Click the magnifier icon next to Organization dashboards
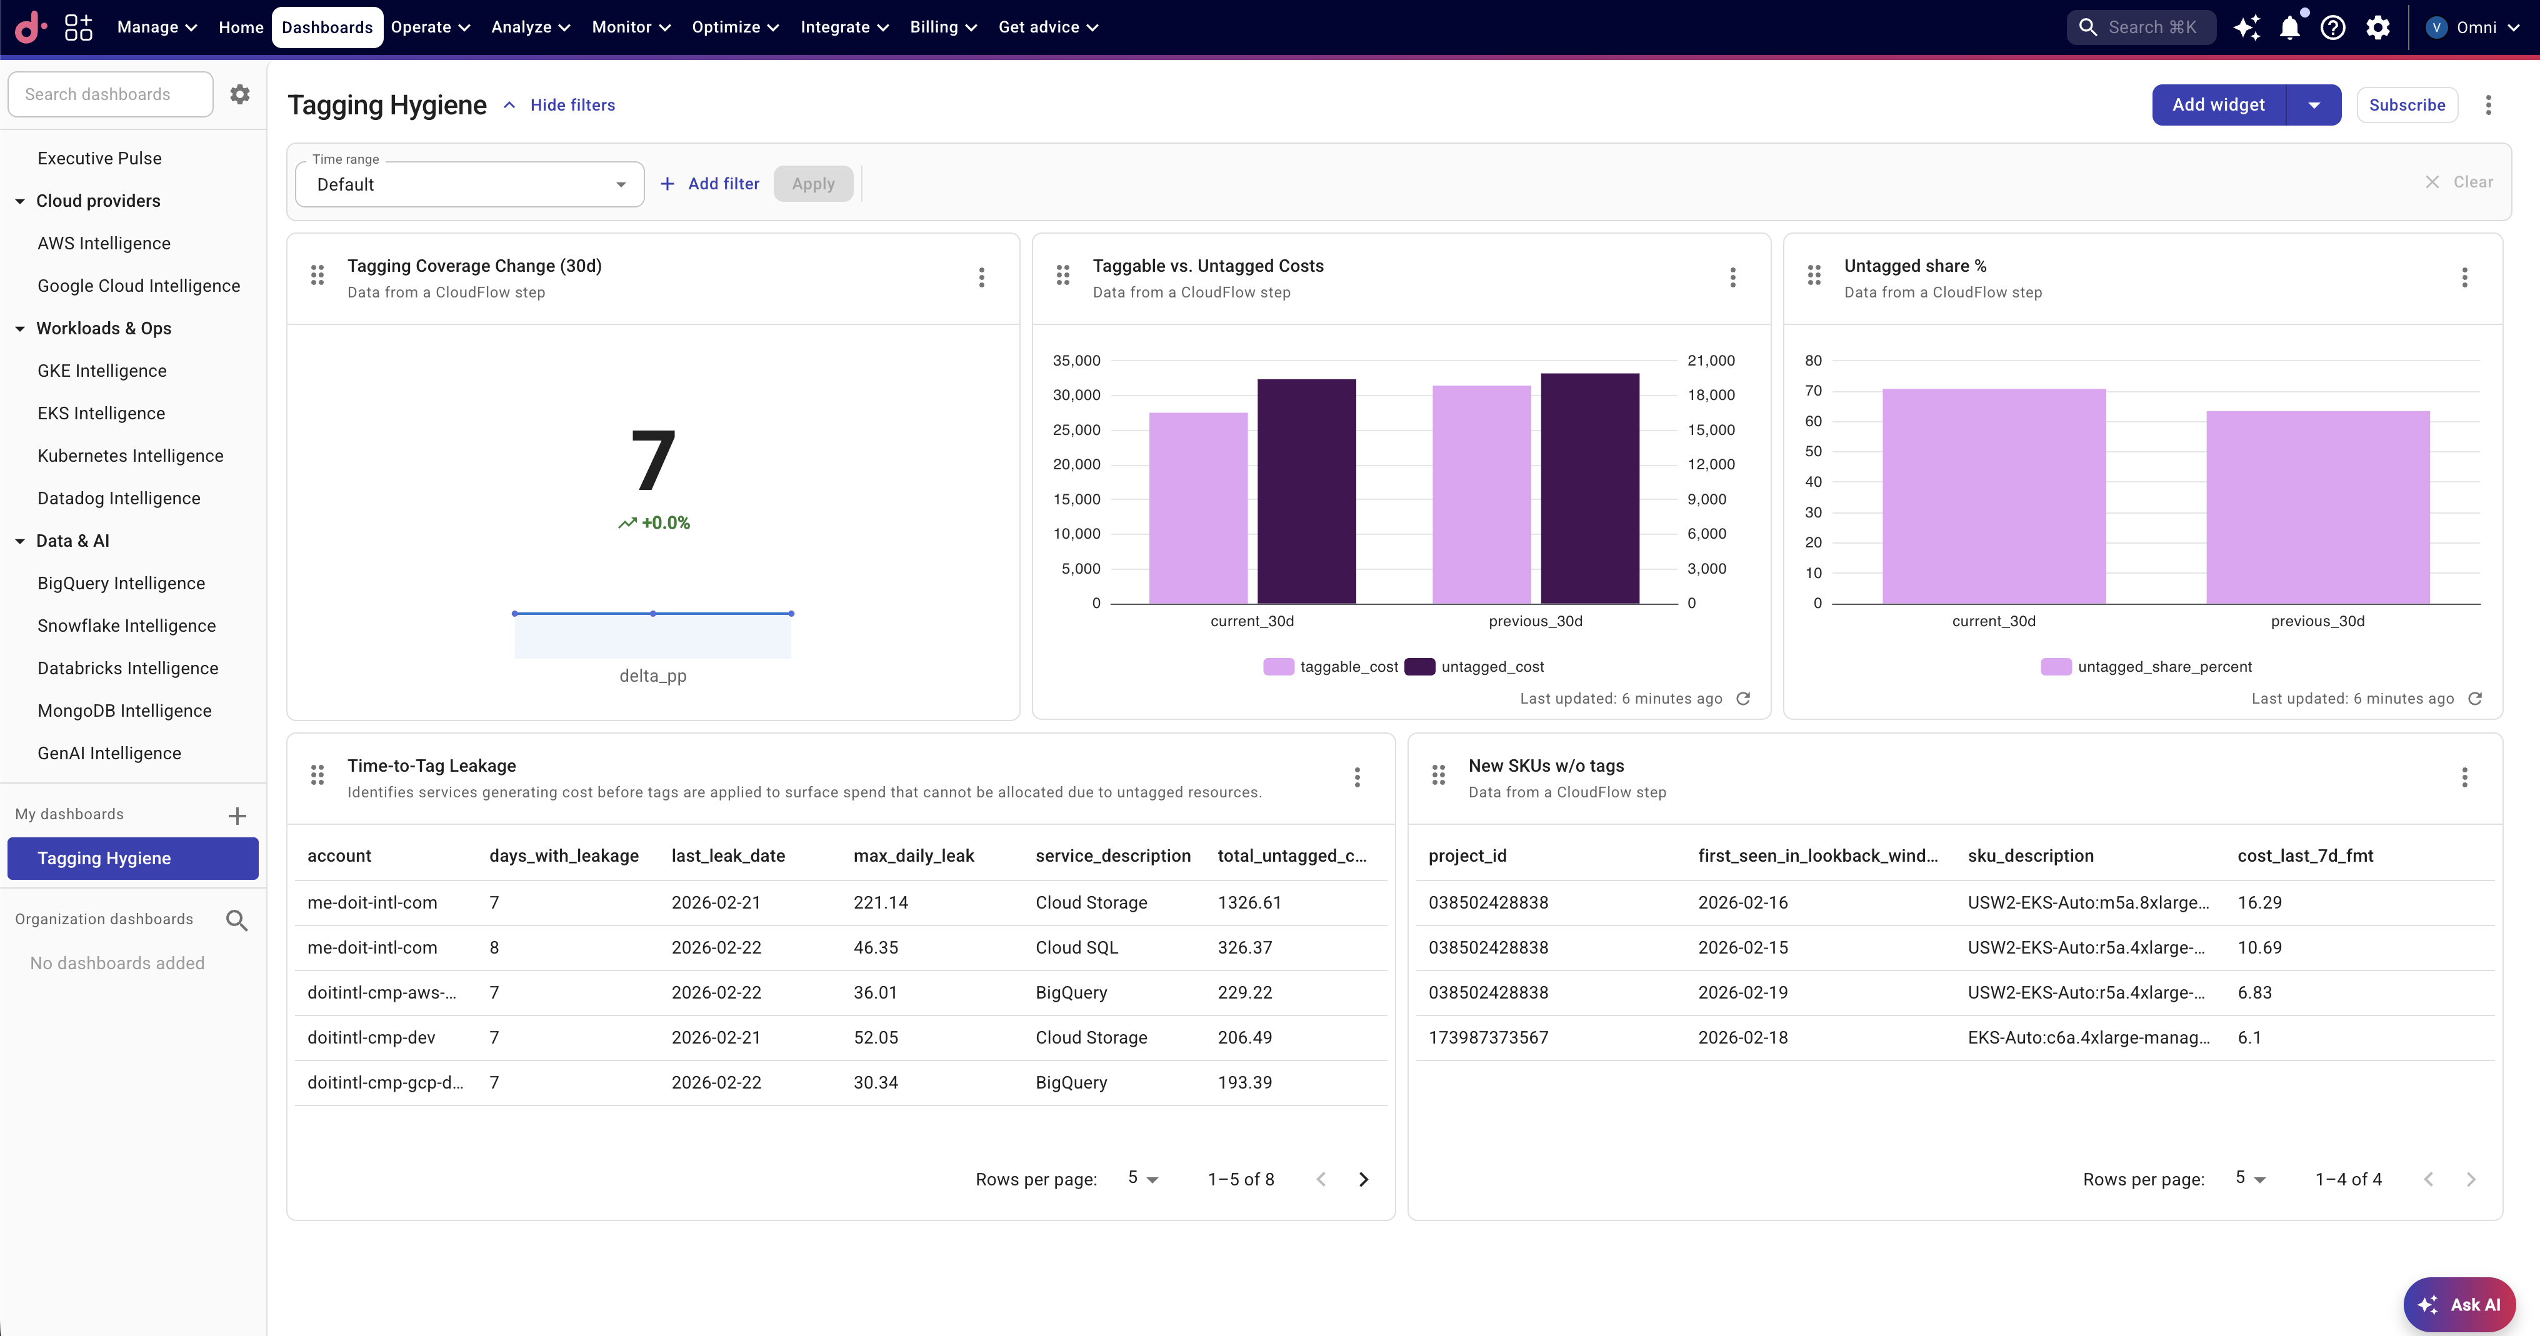The image size is (2540, 1336). point(237,919)
